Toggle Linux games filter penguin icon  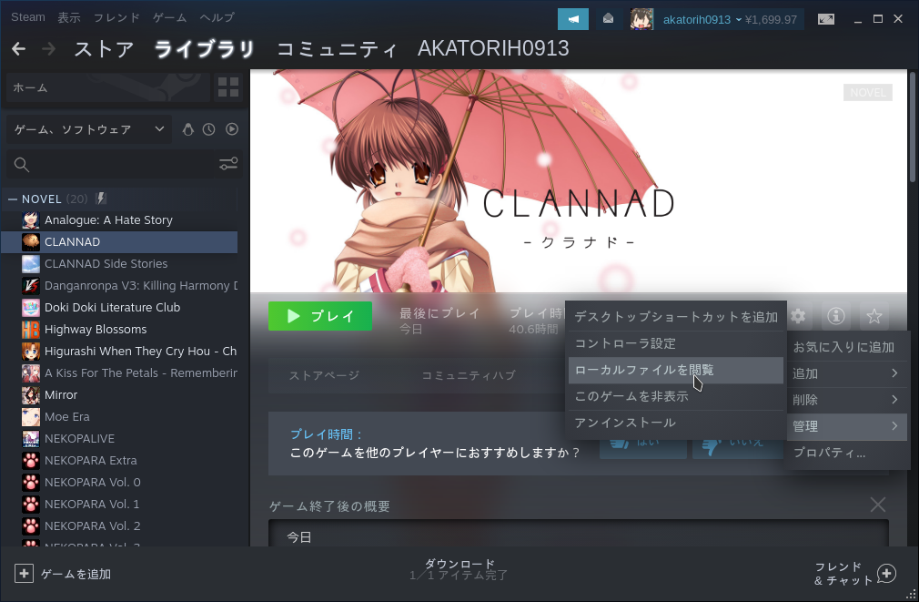[x=188, y=129]
